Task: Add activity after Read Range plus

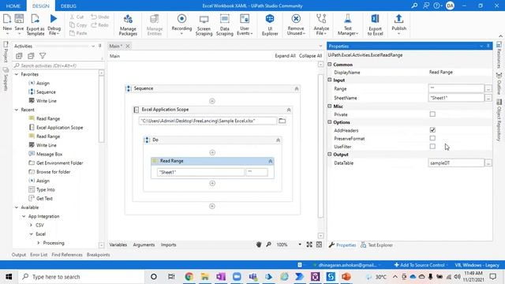Action: pyautogui.click(x=212, y=183)
